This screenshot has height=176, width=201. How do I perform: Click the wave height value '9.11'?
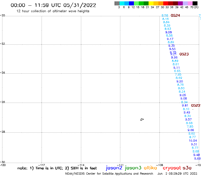(x=177, y=68)
